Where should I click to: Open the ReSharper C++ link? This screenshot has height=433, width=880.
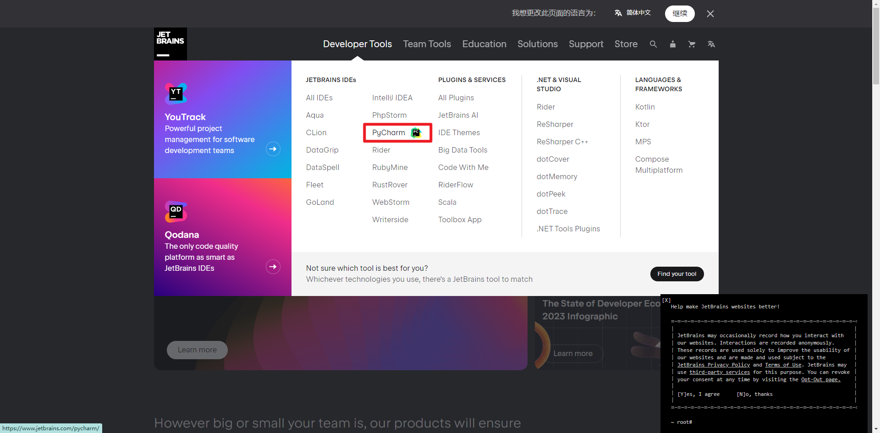click(x=562, y=142)
